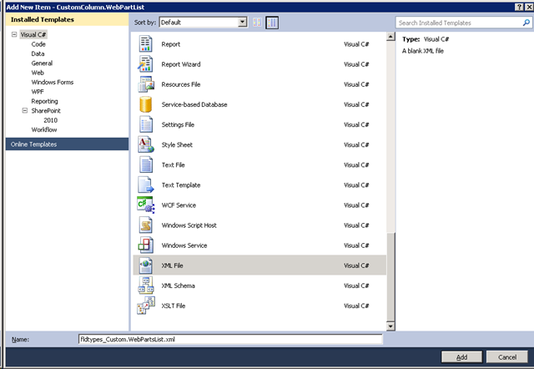Click the Add button

[x=461, y=357]
